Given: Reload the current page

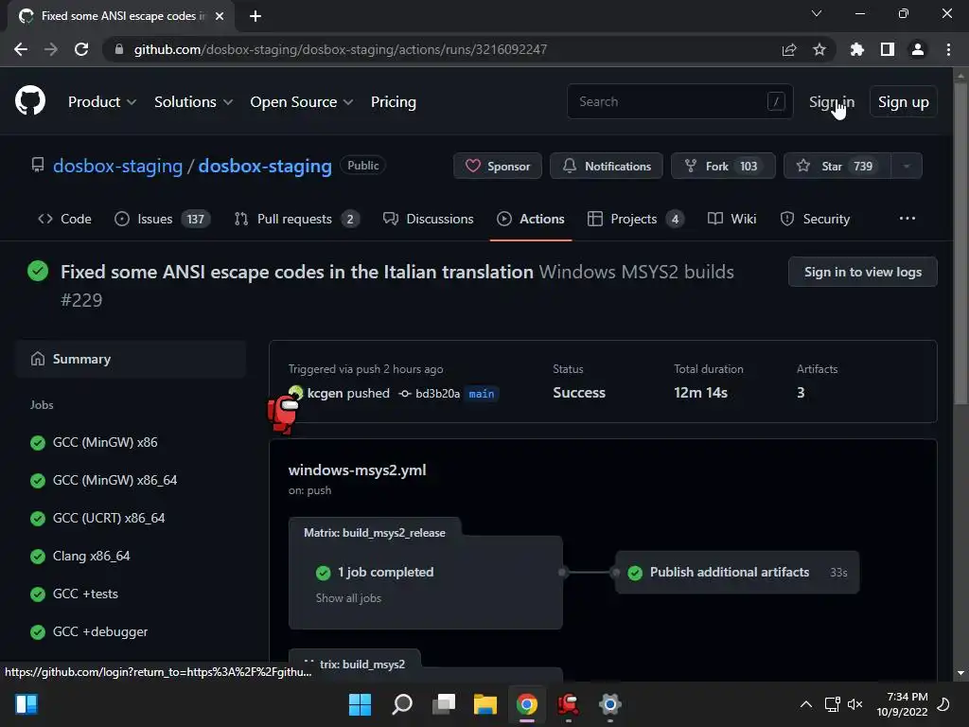Looking at the screenshot, I should point(81,49).
